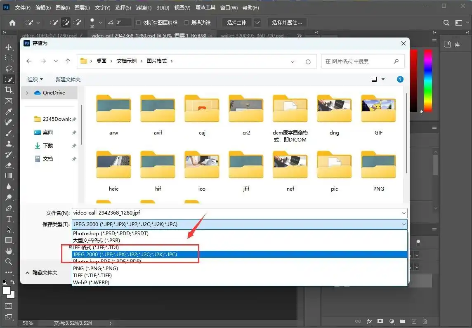Viewport: 472px width, 328px height.
Task: Pick the Crop tool
Action: point(9,90)
